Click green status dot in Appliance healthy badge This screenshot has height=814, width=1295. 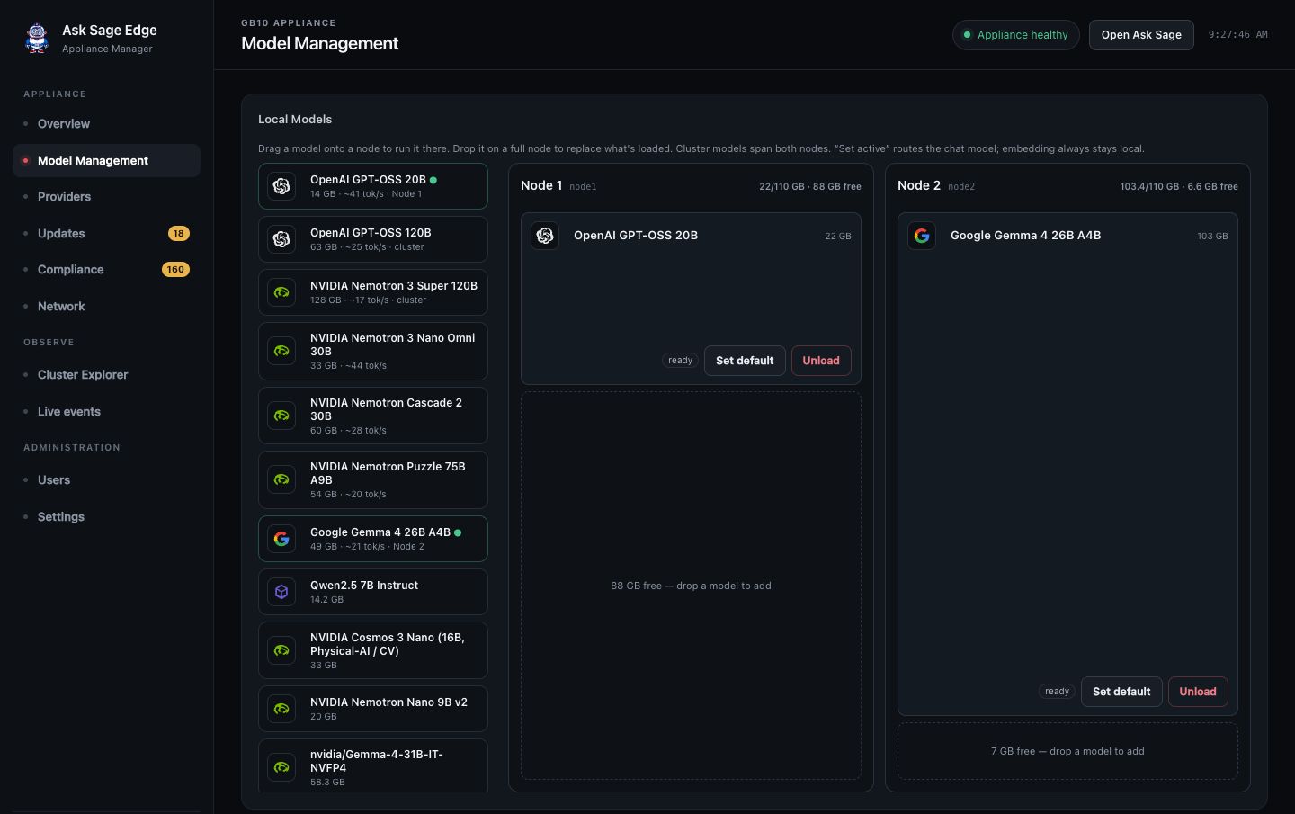(968, 35)
